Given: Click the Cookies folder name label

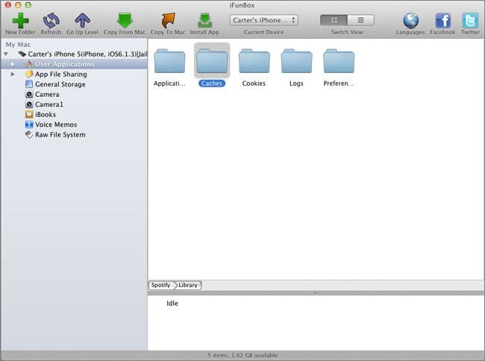Looking at the screenshot, I should [x=254, y=84].
